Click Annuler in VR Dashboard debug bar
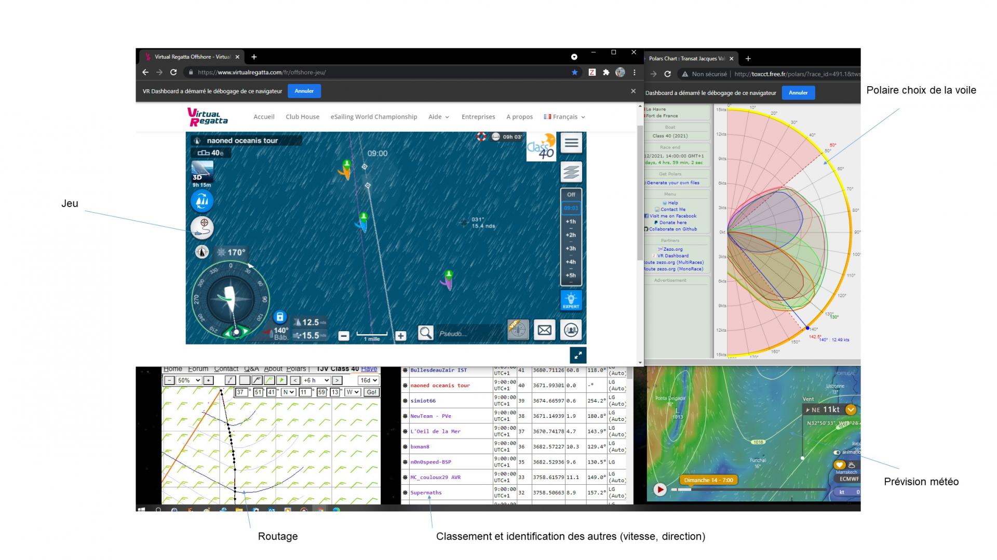This screenshot has width=997, height=560. point(304,91)
